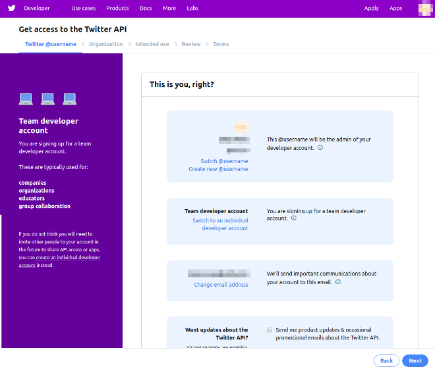Click the Change email address link
This screenshot has height=367, width=435.
pyautogui.click(x=221, y=285)
